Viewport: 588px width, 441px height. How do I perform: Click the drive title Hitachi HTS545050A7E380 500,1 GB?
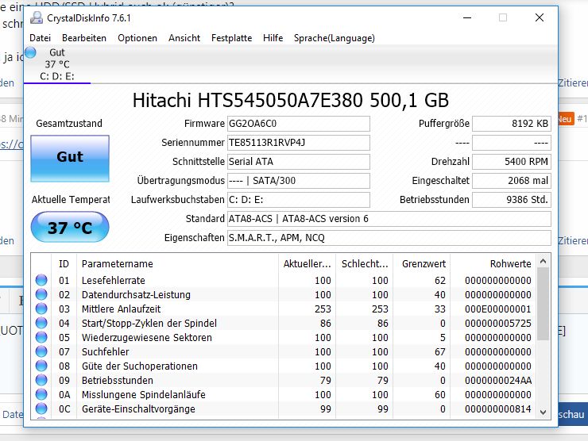tap(291, 100)
